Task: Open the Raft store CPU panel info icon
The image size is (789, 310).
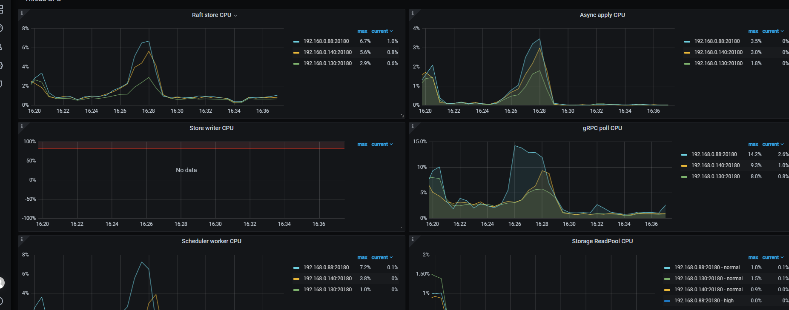Action: pos(22,13)
